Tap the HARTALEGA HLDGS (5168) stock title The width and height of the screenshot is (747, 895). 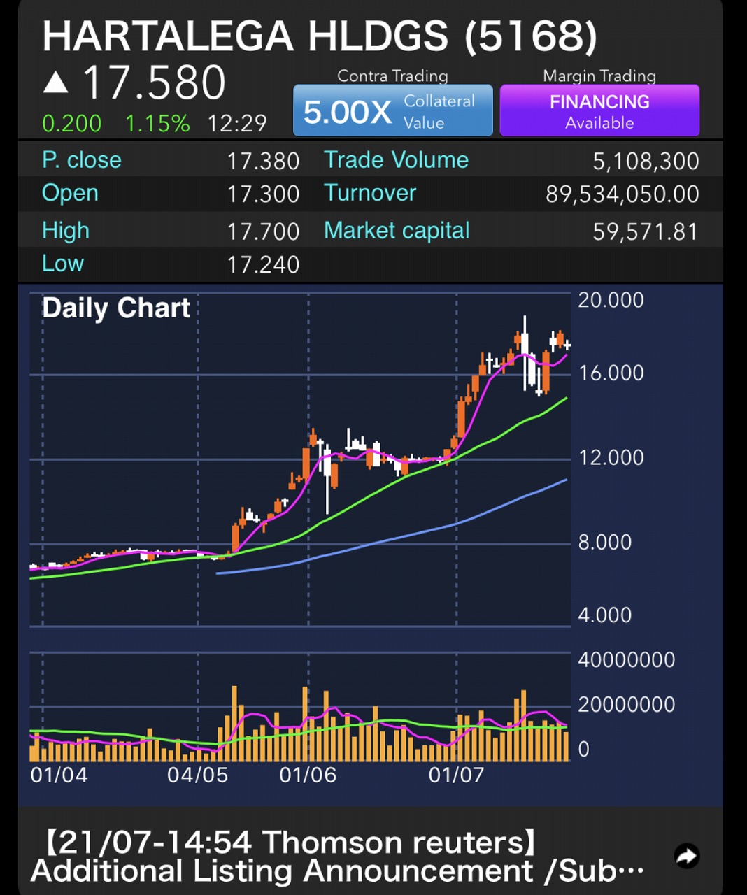coord(320,36)
